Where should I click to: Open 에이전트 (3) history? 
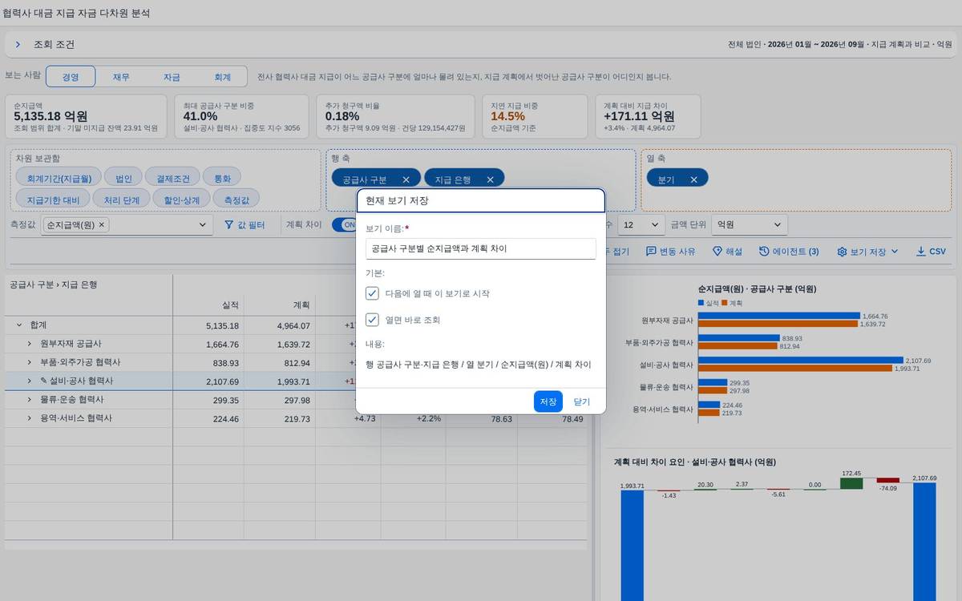[x=789, y=252]
